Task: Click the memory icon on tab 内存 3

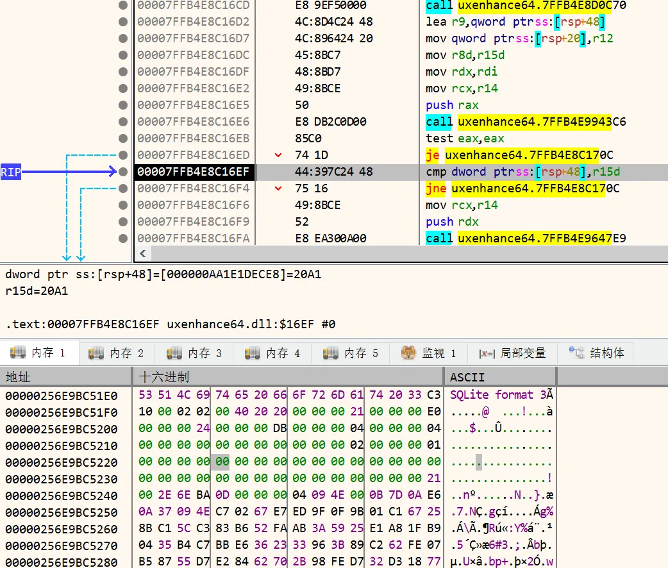Action: coord(174,353)
